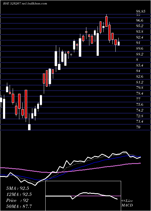Click the '5MA : 92.5' readout

18,188
